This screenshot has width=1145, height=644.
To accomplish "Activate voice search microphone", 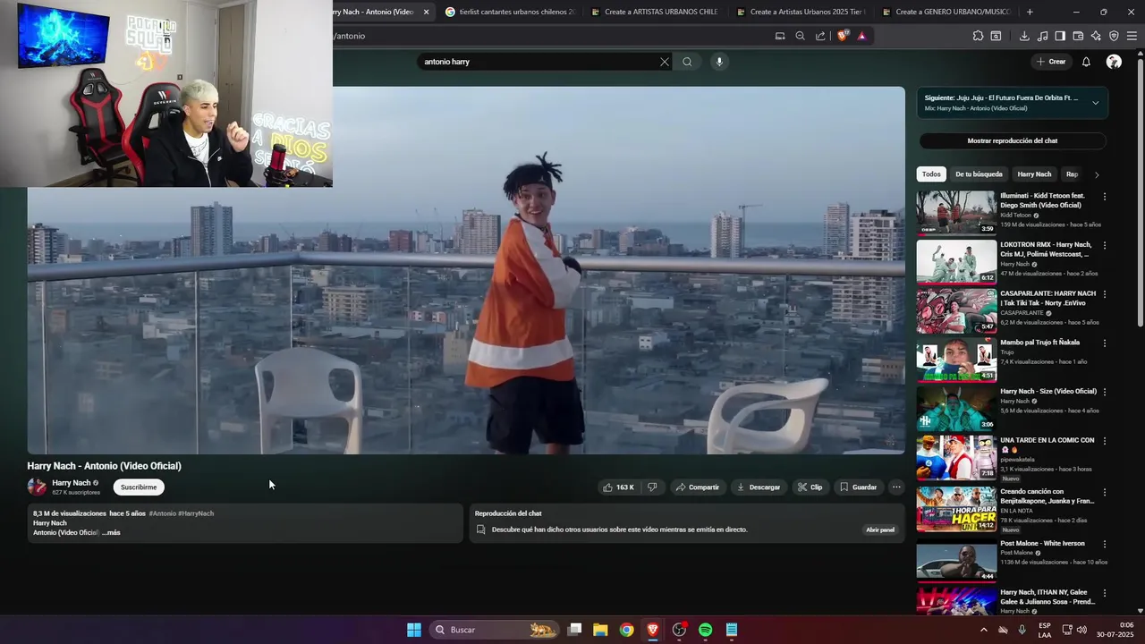I will (x=719, y=62).
